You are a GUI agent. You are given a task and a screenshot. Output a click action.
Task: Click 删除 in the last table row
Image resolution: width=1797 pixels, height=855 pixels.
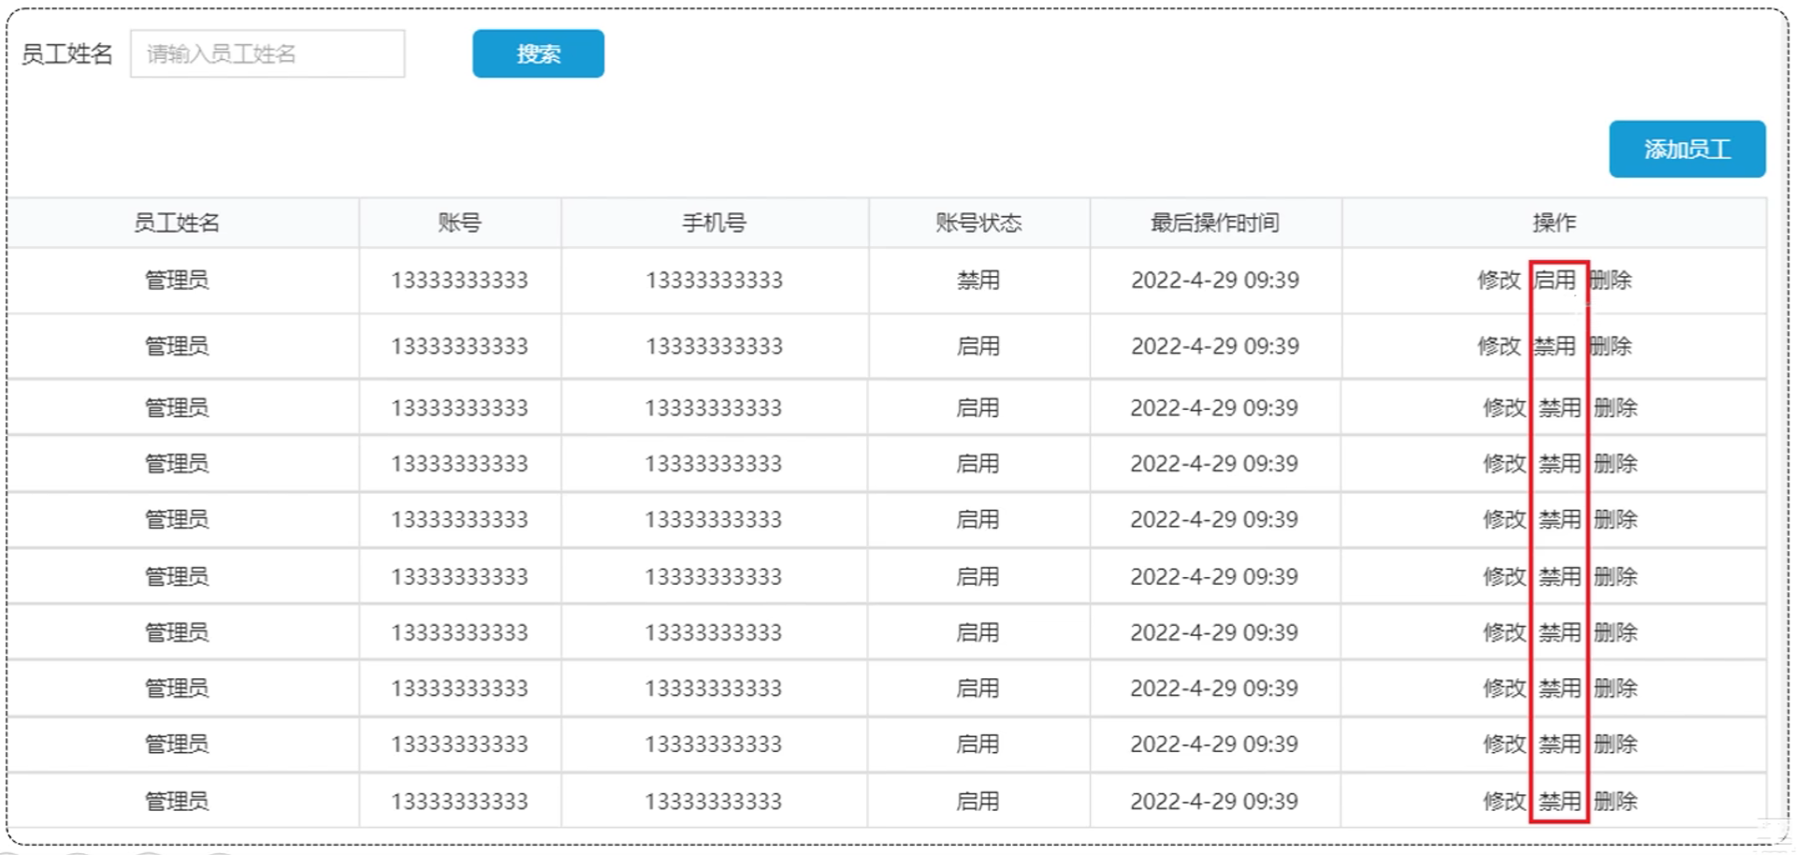(x=1616, y=802)
